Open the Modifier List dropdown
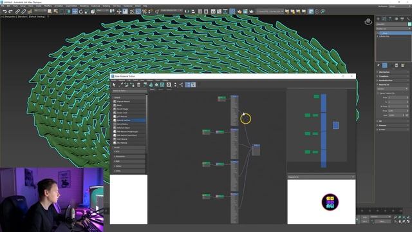The height and width of the screenshot is (232, 412). tap(393, 28)
